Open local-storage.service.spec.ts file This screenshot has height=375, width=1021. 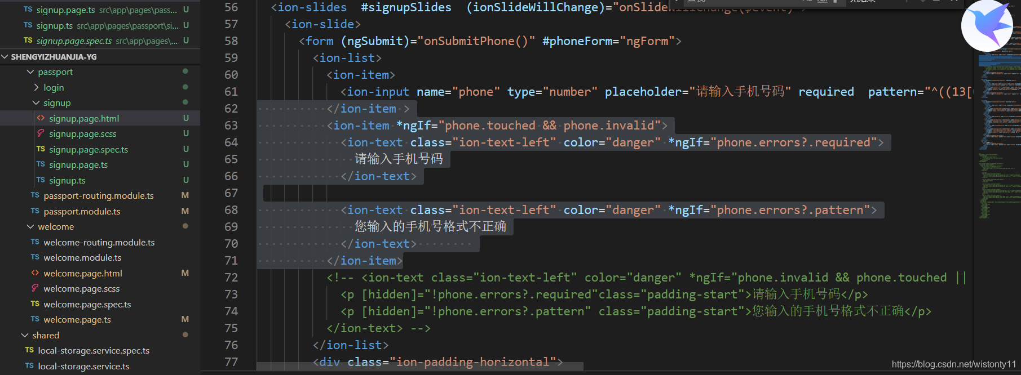[x=100, y=351]
